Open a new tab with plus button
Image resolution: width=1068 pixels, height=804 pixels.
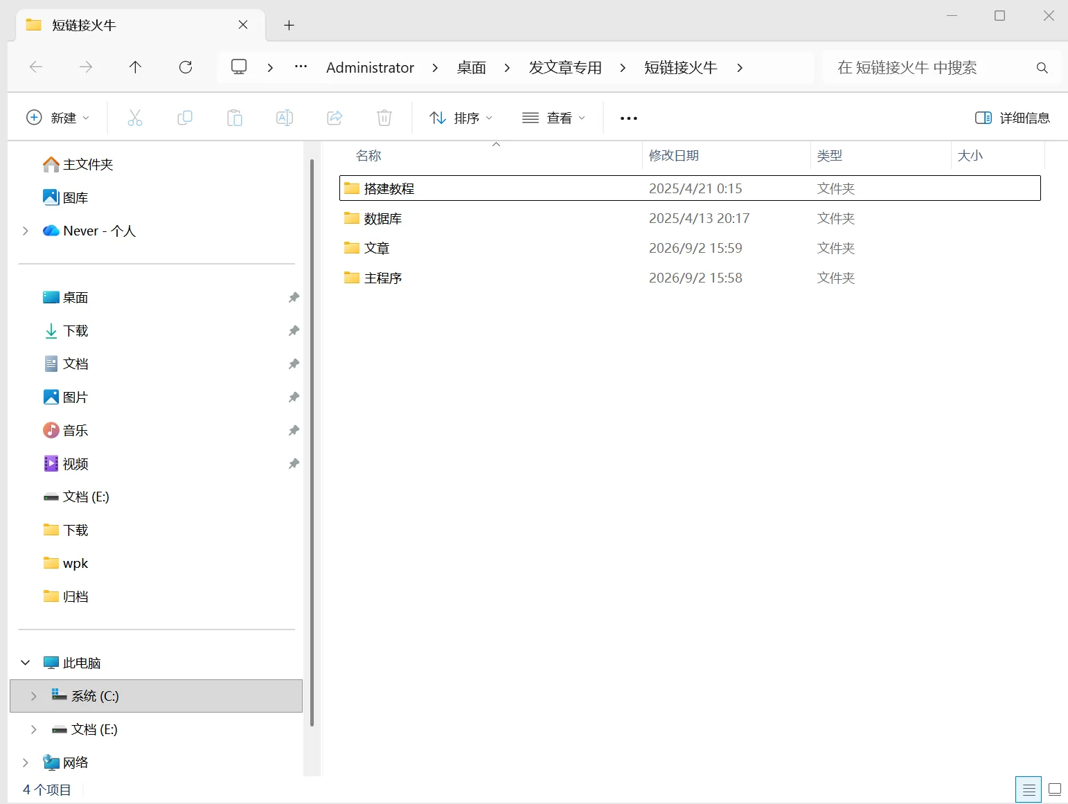(290, 26)
